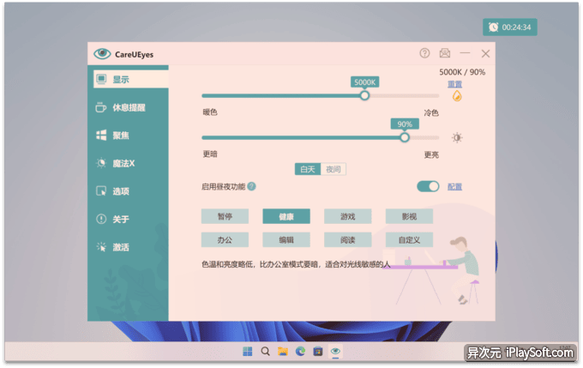Click the 更亮 brighter label
Viewport: 583px width, 368px height.
tap(431, 154)
